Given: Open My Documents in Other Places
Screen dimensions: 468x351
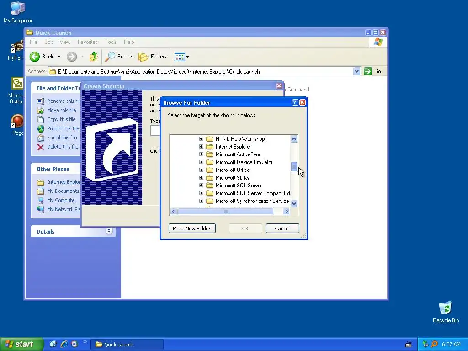Looking at the screenshot, I should point(63,191).
